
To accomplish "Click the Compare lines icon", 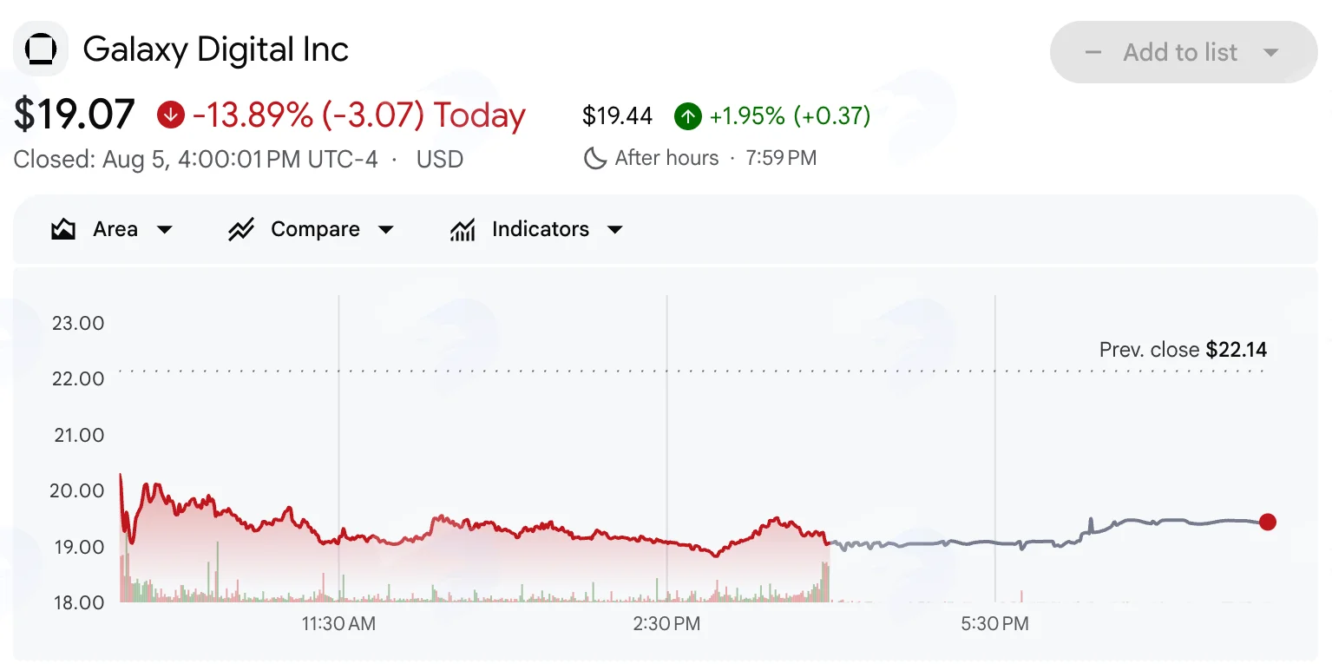I will tap(240, 230).
